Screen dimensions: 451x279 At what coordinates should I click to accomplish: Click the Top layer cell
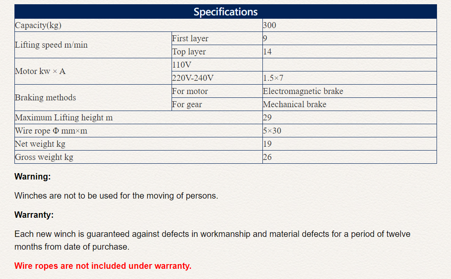click(189, 52)
